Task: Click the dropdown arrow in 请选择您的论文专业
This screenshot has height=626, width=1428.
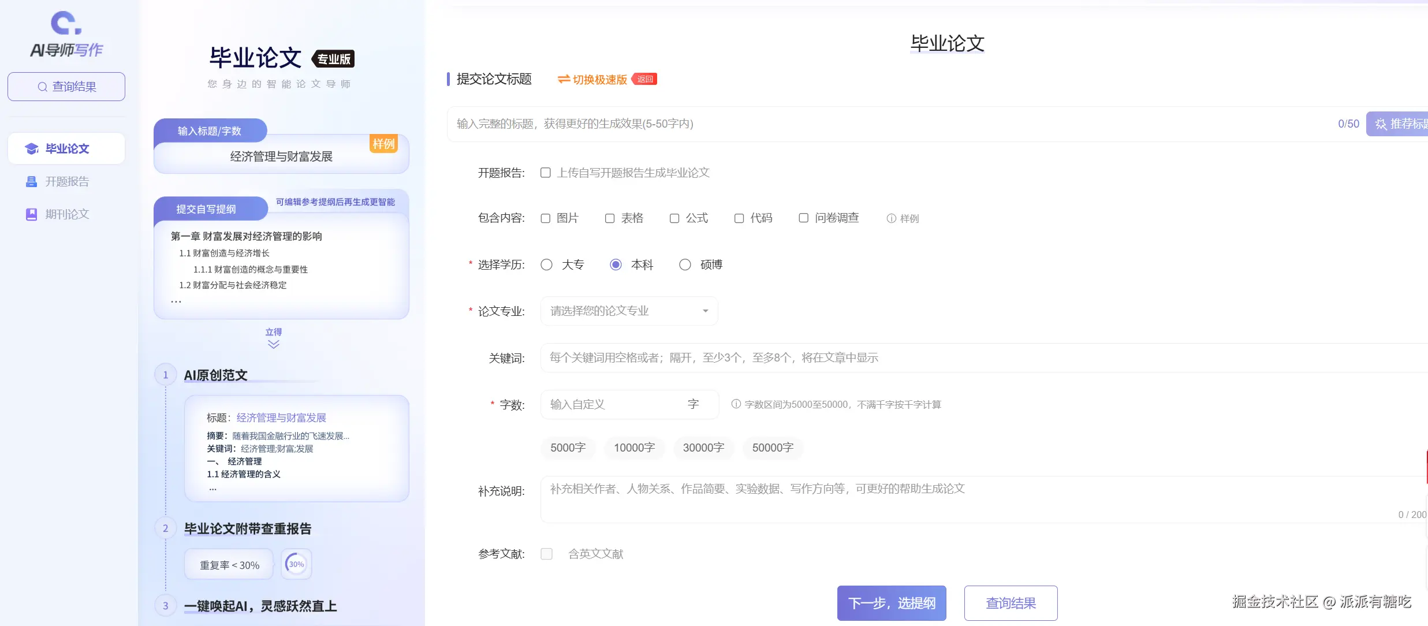Action: [x=705, y=311]
